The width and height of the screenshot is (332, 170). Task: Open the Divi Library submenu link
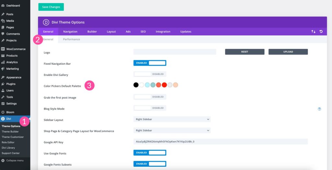click(x=8, y=148)
